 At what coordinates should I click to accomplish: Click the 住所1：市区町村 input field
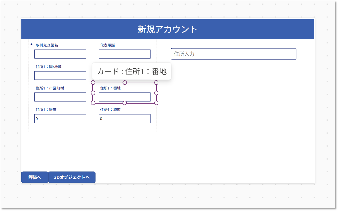coord(60,97)
